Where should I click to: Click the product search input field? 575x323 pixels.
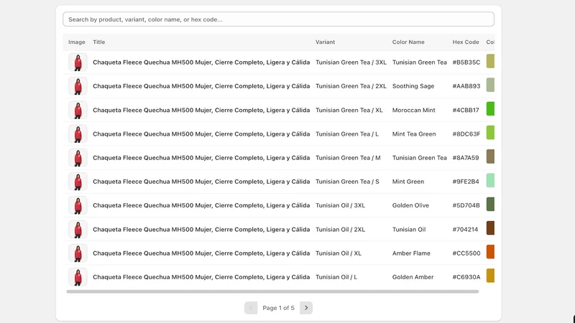click(x=278, y=19)
